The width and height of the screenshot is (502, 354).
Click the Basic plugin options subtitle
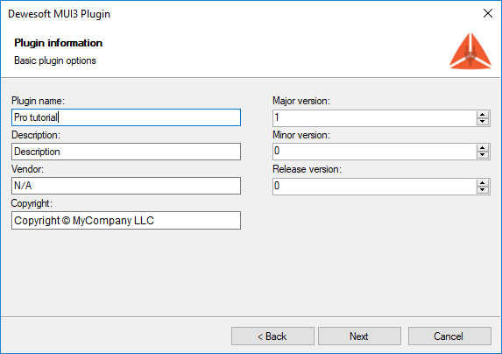(54, 60)
